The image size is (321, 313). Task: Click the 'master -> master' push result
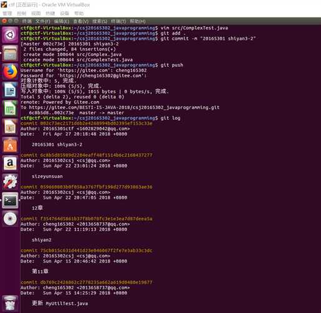pos(102,113)
